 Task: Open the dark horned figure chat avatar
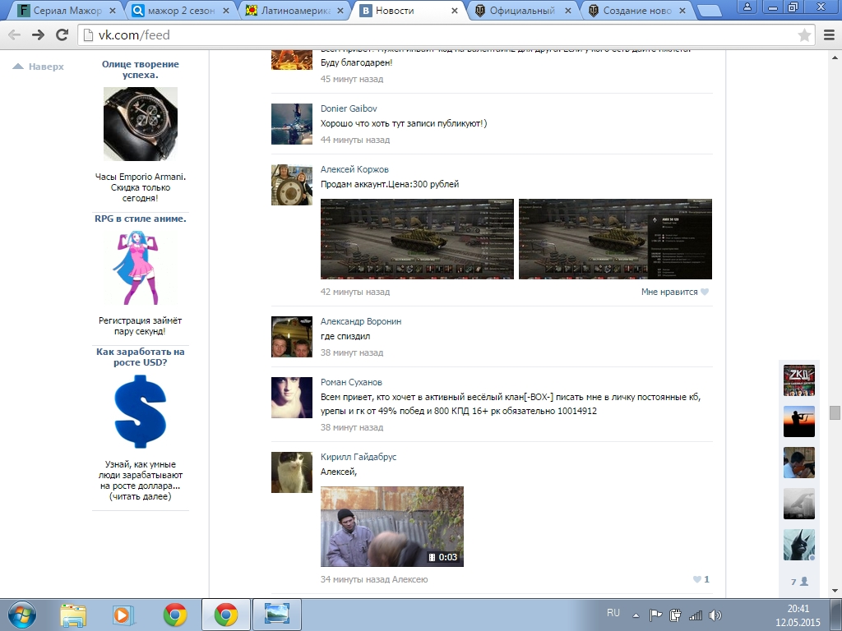tap(799, 546)
